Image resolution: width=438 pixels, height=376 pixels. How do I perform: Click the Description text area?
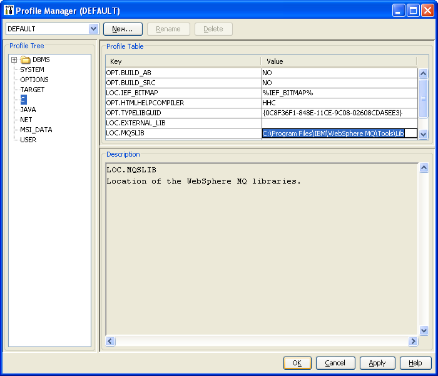(262, 249)
